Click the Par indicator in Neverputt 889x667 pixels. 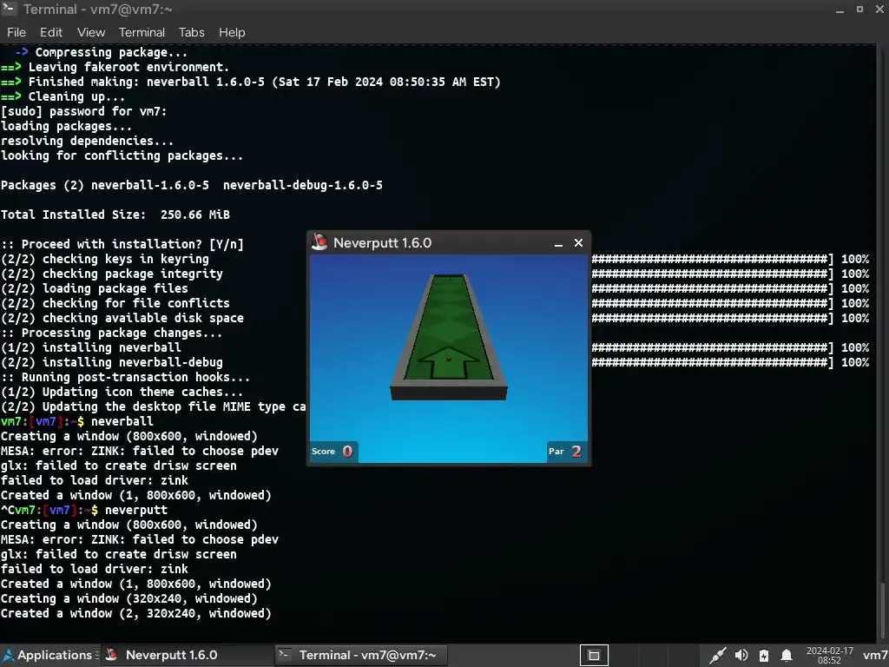(x=566, y=452)
